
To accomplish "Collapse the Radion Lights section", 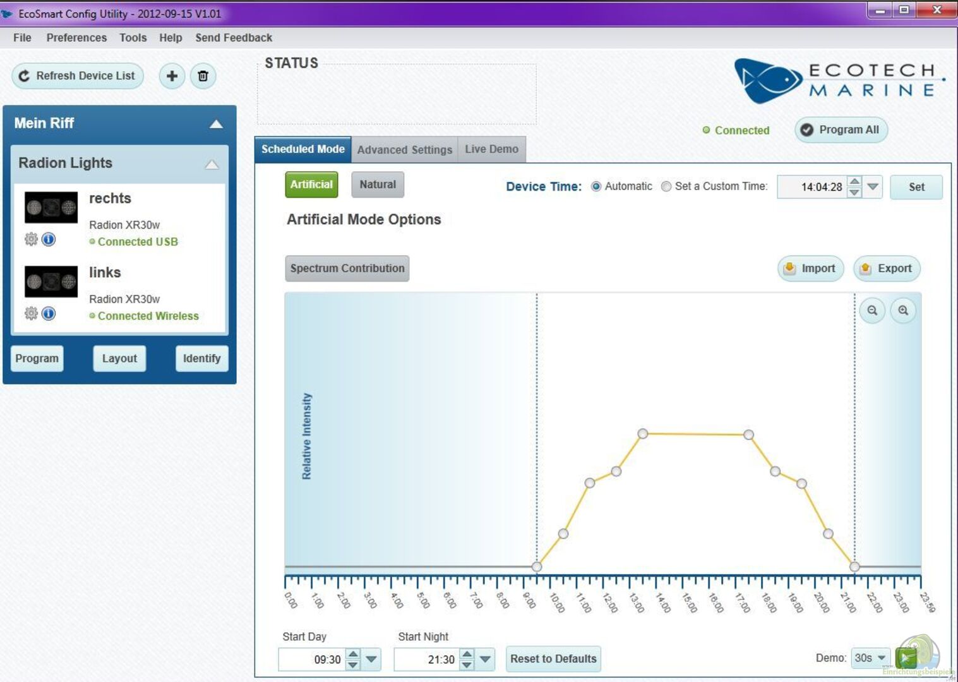I will (212, 164).
